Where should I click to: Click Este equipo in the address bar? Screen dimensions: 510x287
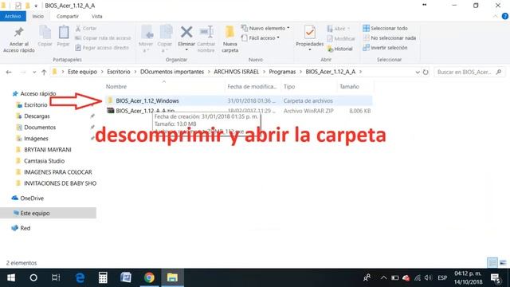(82, 72)
